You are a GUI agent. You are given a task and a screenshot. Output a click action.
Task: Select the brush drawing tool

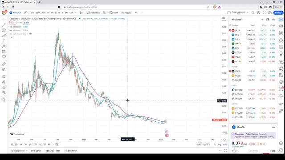pyautogui.click(x=4, y=36)
